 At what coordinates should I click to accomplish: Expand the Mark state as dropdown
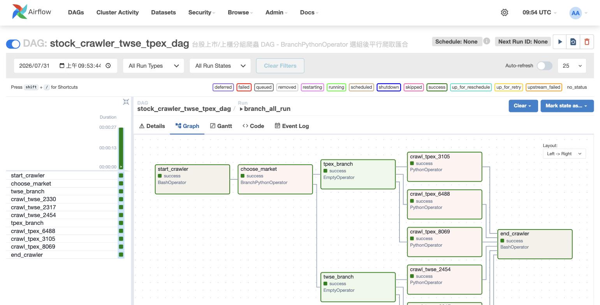click(567, 106)
